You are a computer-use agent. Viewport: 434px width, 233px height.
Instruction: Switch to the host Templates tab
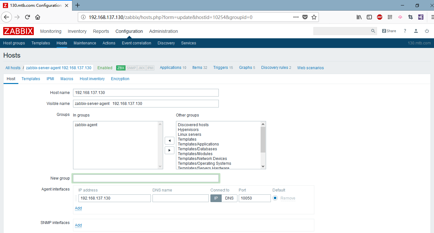[31, 79]
